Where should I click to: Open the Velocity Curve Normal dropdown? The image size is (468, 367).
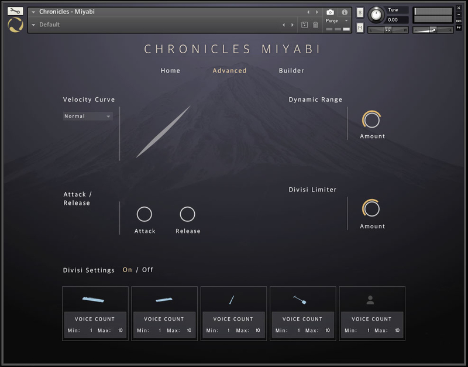[x=88, y=116]
